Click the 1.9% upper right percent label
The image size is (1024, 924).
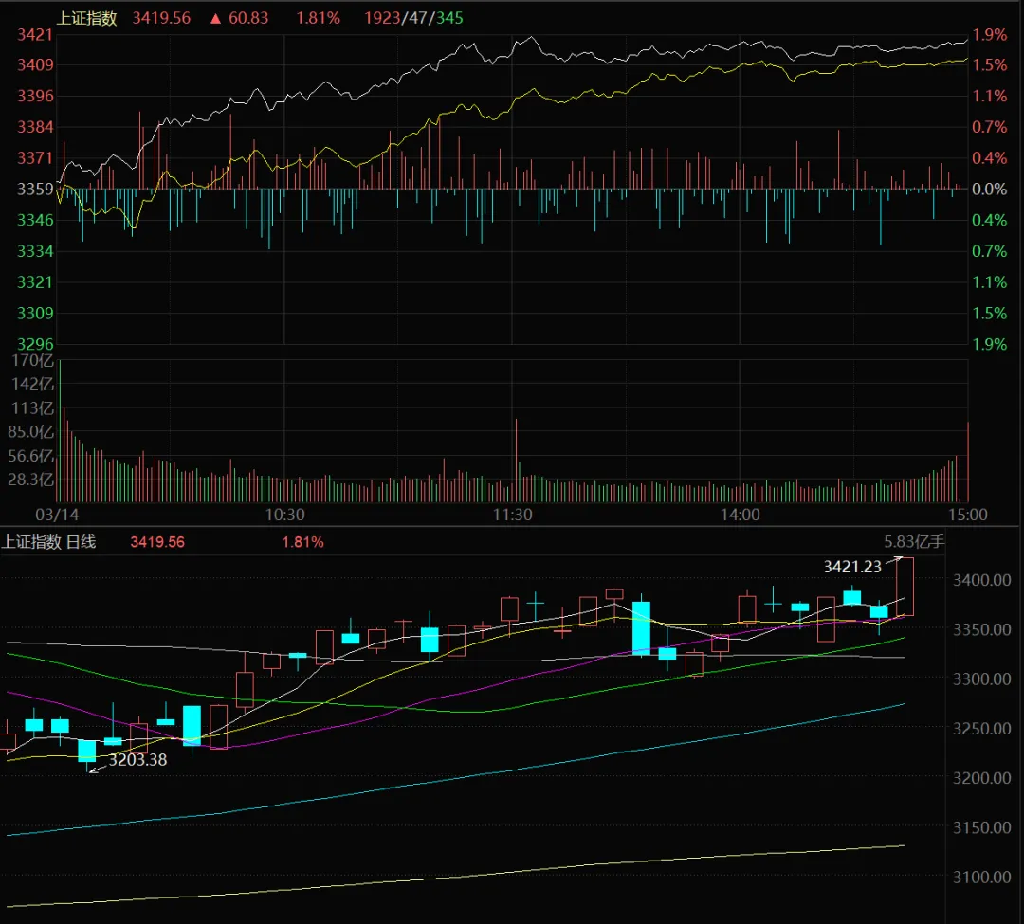tap(989, 34)
